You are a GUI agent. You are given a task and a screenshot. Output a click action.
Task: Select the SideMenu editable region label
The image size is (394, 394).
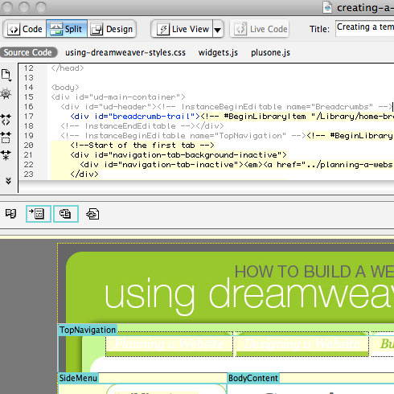[78, 378]
